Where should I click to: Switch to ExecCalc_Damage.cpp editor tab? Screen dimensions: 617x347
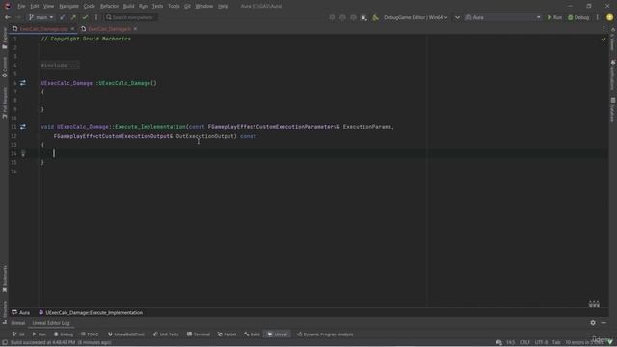tap(43, 29)
